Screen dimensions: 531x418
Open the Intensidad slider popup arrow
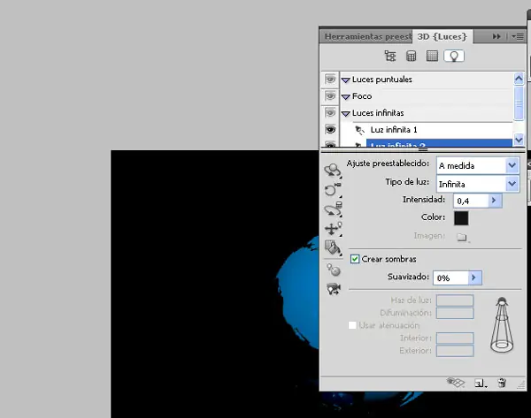pos(494,201)
